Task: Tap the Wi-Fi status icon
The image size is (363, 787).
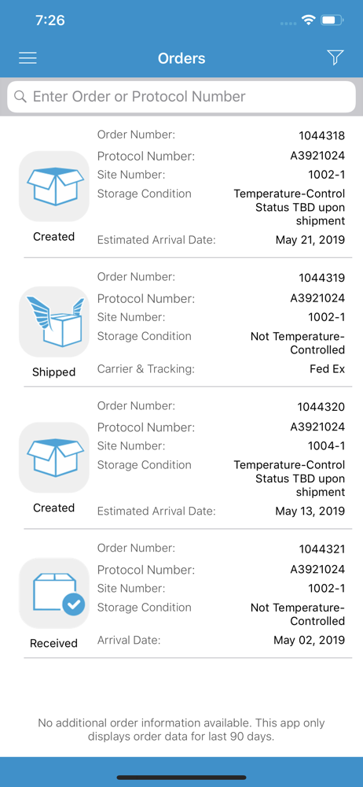Action: [x=308, y=20]
